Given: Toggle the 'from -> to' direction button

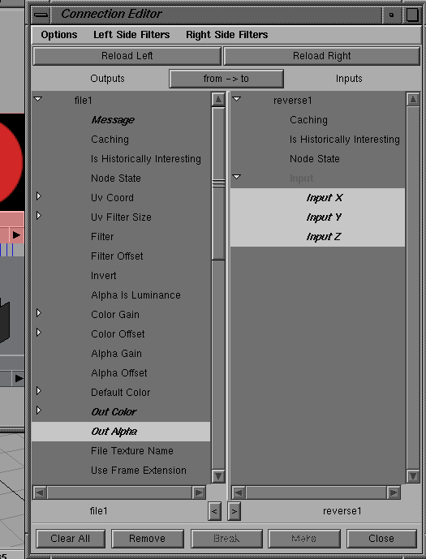Looking at the screenshot, I should point(226,79).
